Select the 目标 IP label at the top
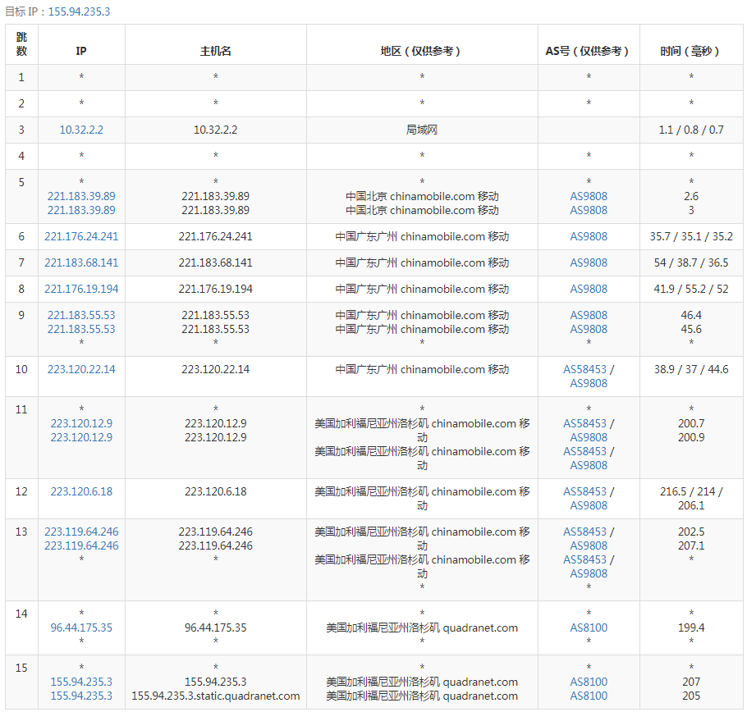The width and height of the screenshot is (747, 712). point(21,11)
